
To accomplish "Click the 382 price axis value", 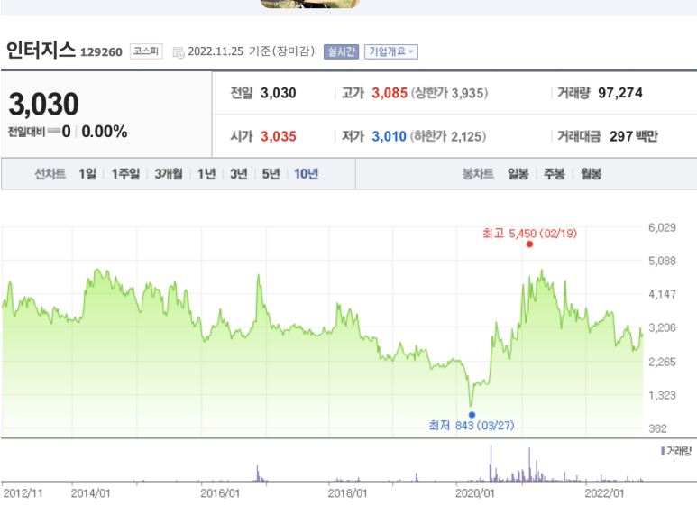I will (x=658, y=428).
